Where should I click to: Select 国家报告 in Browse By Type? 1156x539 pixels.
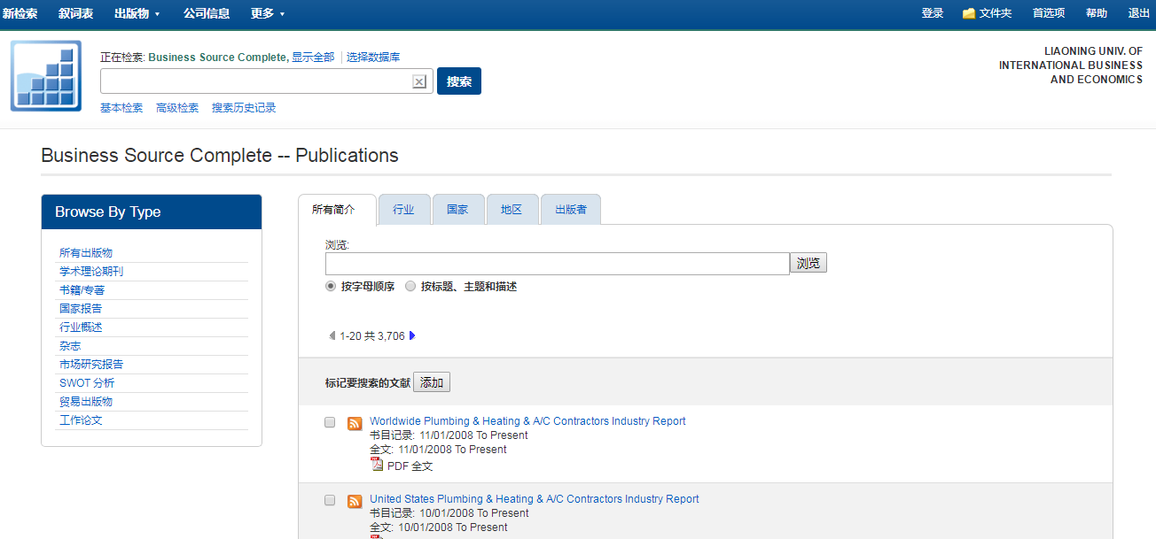[x=81, y=309]
